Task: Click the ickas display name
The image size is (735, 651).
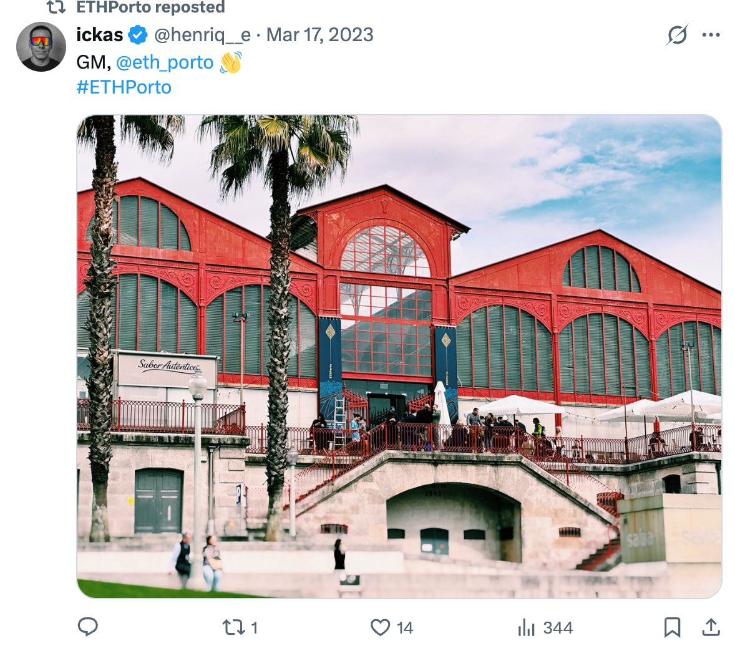Action: click(x=100, y=35)
